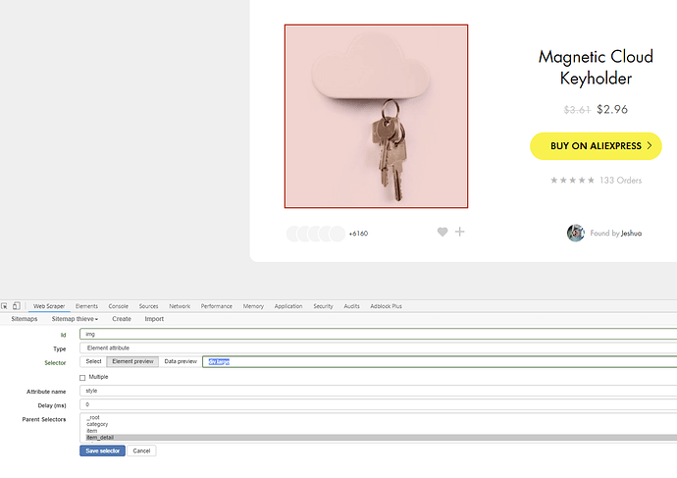Click the Save selector button
This screenshot has width=677, height=478.
click(102, 451)
